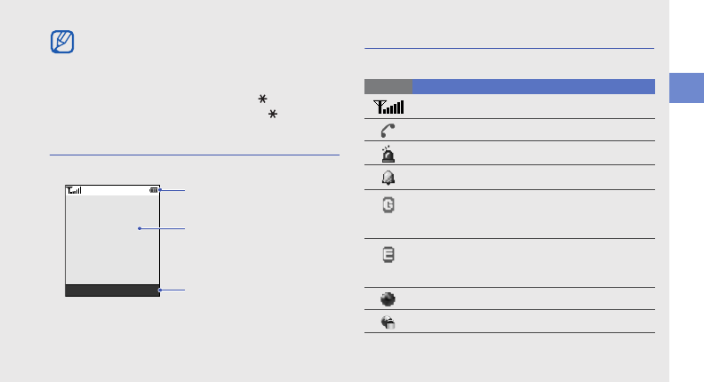Click the blue divider line above phone illustration
The height and width of the screenshot is (382, 704).
[x=195, y=155]
